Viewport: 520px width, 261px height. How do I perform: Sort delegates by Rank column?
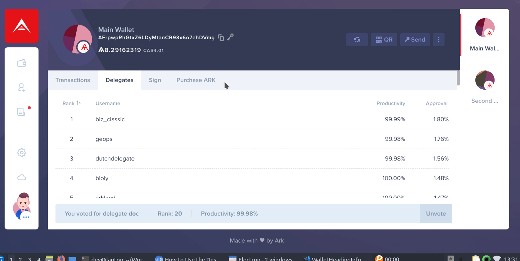pyautogui.click(x=72, y=103)
